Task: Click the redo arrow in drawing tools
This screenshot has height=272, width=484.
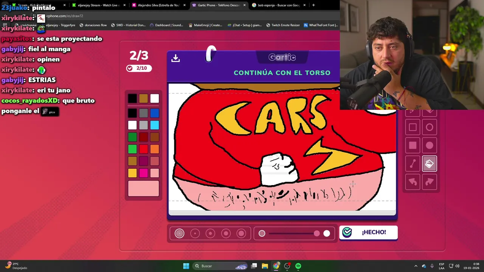Action: 430,182
